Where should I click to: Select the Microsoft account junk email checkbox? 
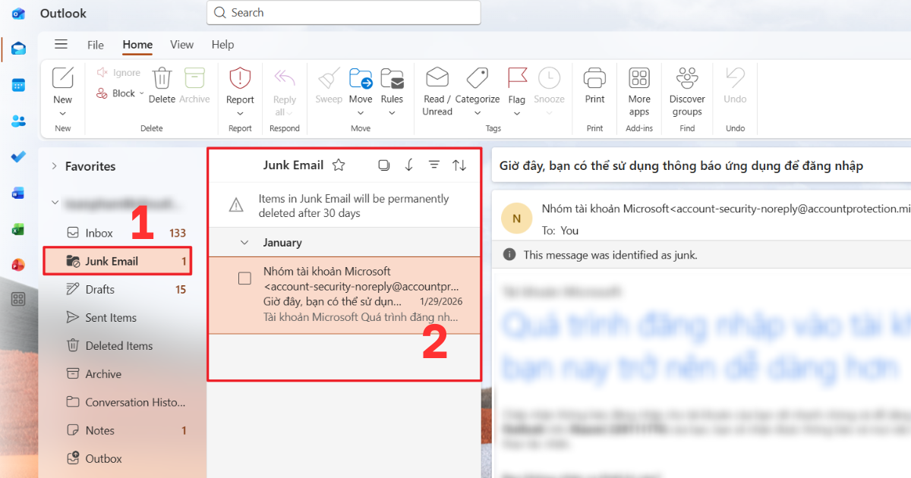[244, 278]
